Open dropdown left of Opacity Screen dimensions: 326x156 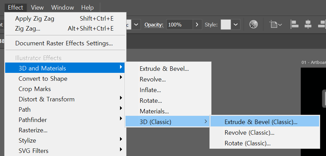(x=136, y=24)
